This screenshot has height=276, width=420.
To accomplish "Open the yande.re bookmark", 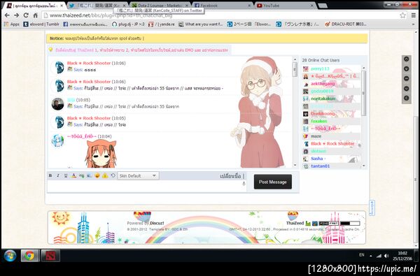I will coord(162,24).
